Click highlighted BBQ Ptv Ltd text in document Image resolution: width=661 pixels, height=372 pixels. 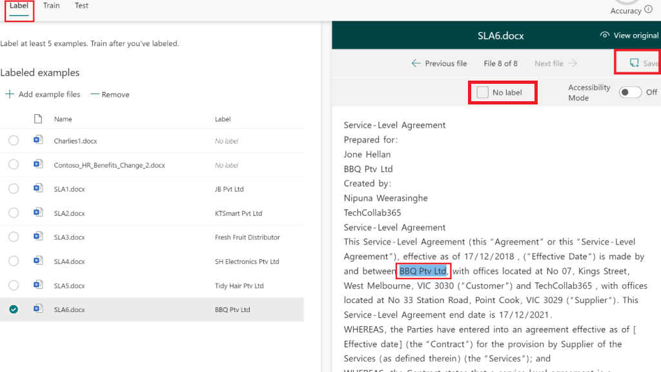[x=423, y=271]
